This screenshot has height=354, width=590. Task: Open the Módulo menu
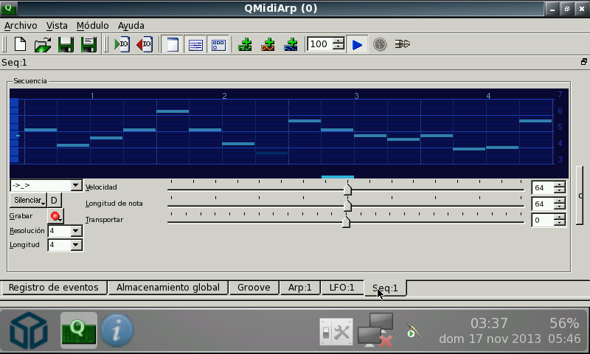click(x=92, y=25)
